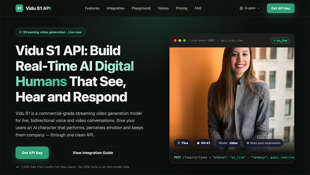310x175 pixels.
Task: Click Get API Key in the header
Action: click(281, 8)
